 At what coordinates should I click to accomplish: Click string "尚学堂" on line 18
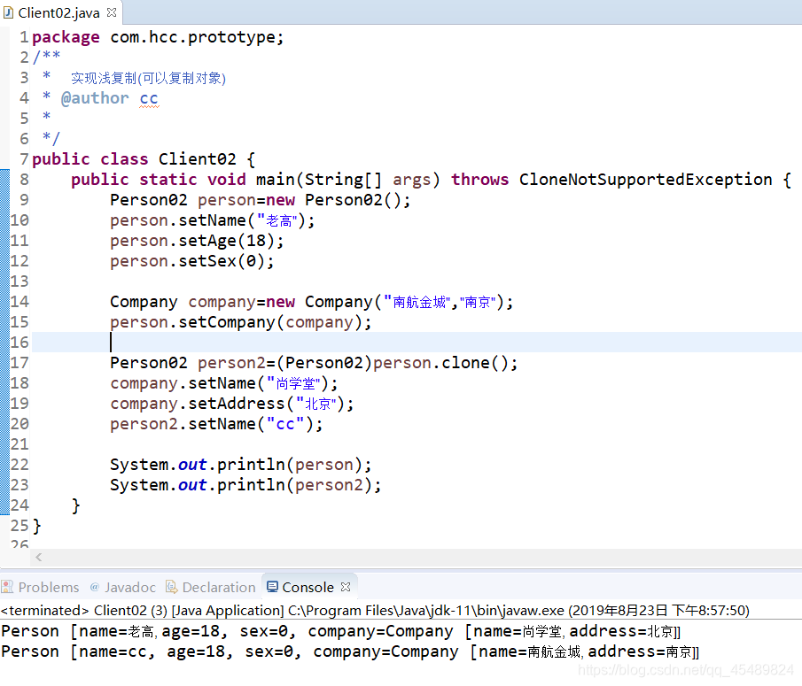click(295, 383)
